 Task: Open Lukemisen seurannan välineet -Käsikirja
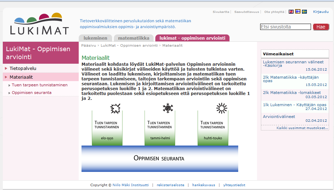(x=293, y=64)
